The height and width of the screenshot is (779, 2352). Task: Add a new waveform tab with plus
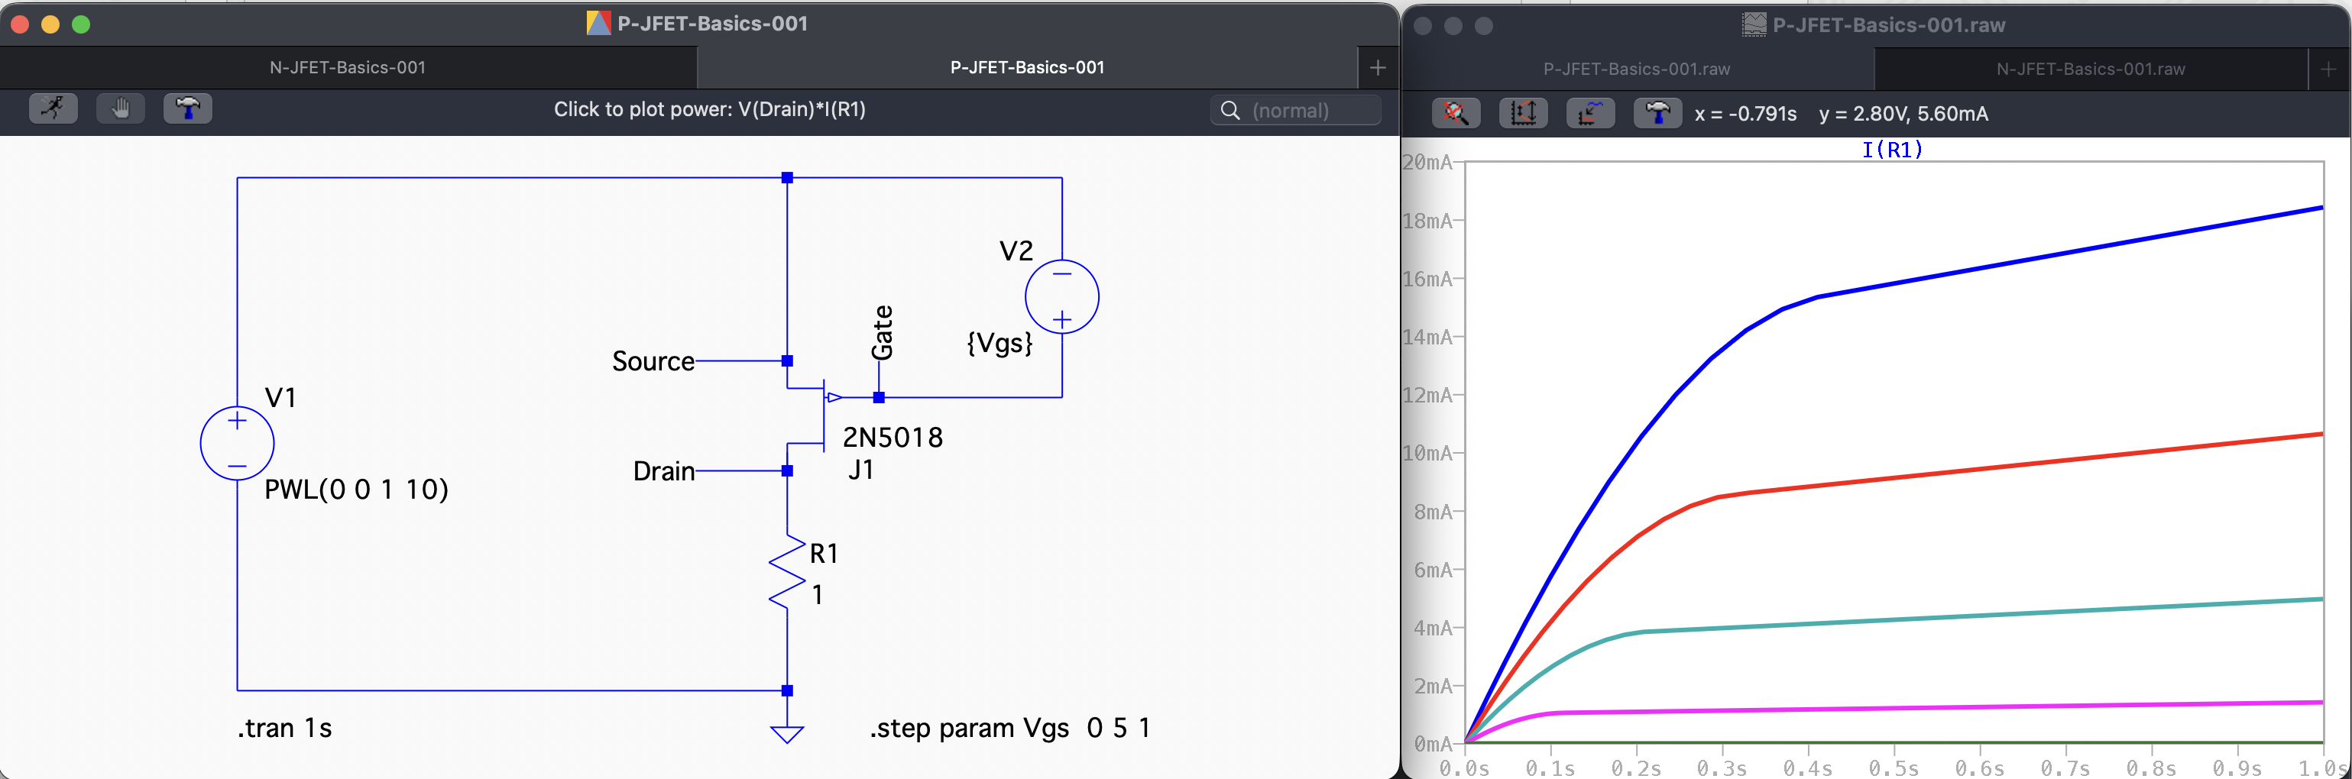[x=2328, y=69]
